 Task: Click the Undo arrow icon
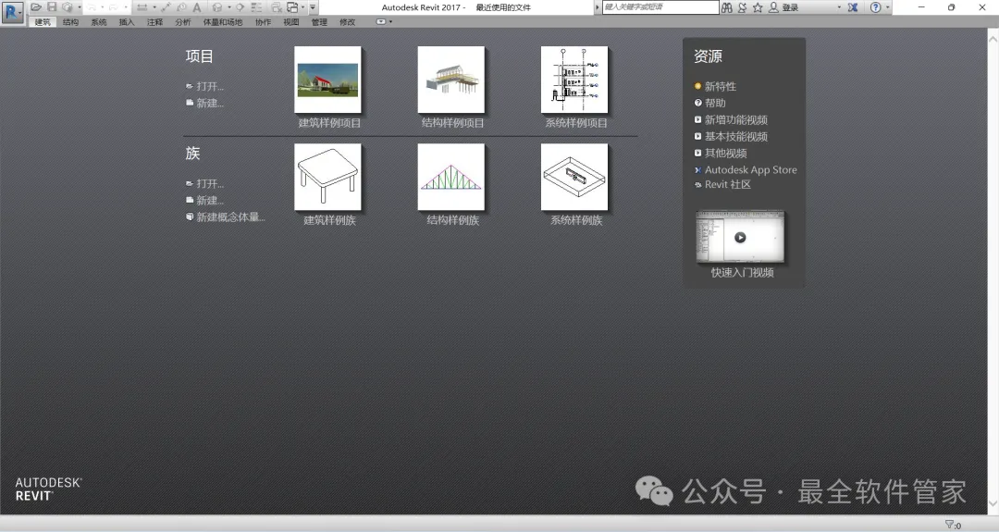point(92,7)
